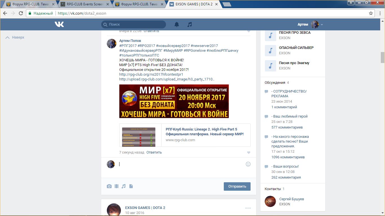Open discussion Ваши вопросы!
The image size is (385, 216).
point(285,166)
